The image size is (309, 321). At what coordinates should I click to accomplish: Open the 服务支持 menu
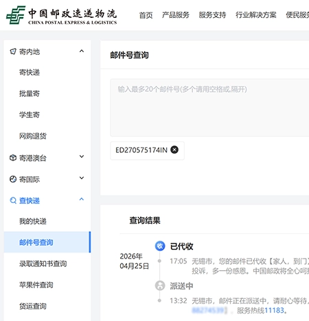[x=212, y=15]
